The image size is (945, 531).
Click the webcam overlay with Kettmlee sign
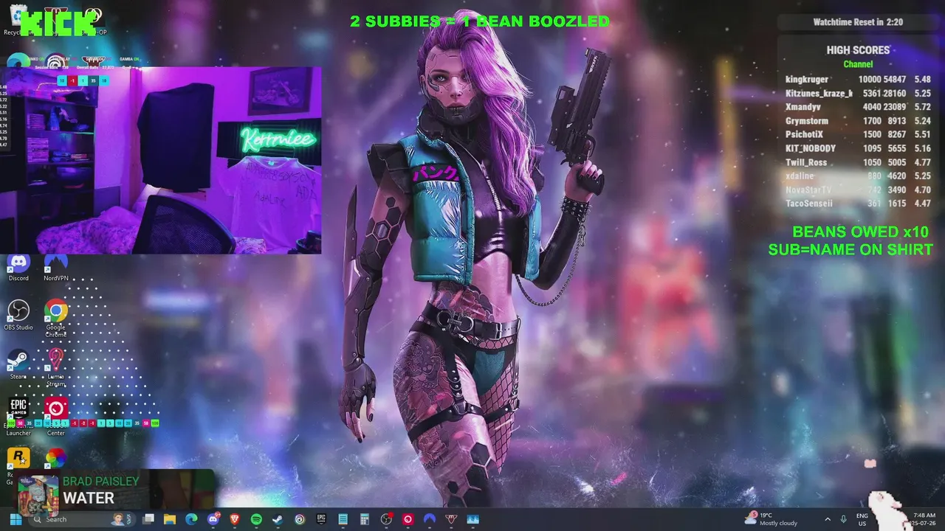coord(161,160)
